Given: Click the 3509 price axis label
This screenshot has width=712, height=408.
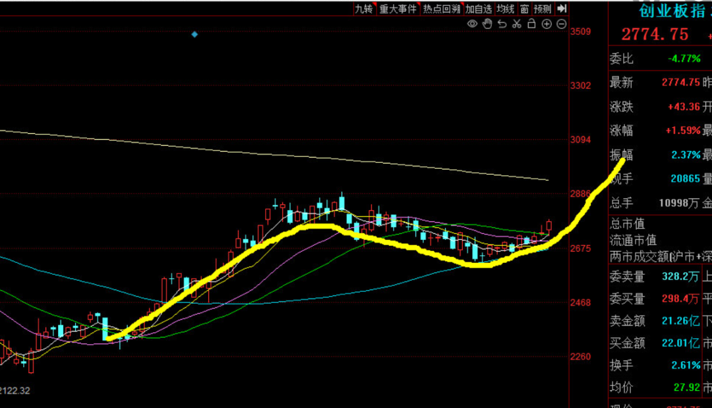Looking at the screenshot, I should click(x=581, y=32).
